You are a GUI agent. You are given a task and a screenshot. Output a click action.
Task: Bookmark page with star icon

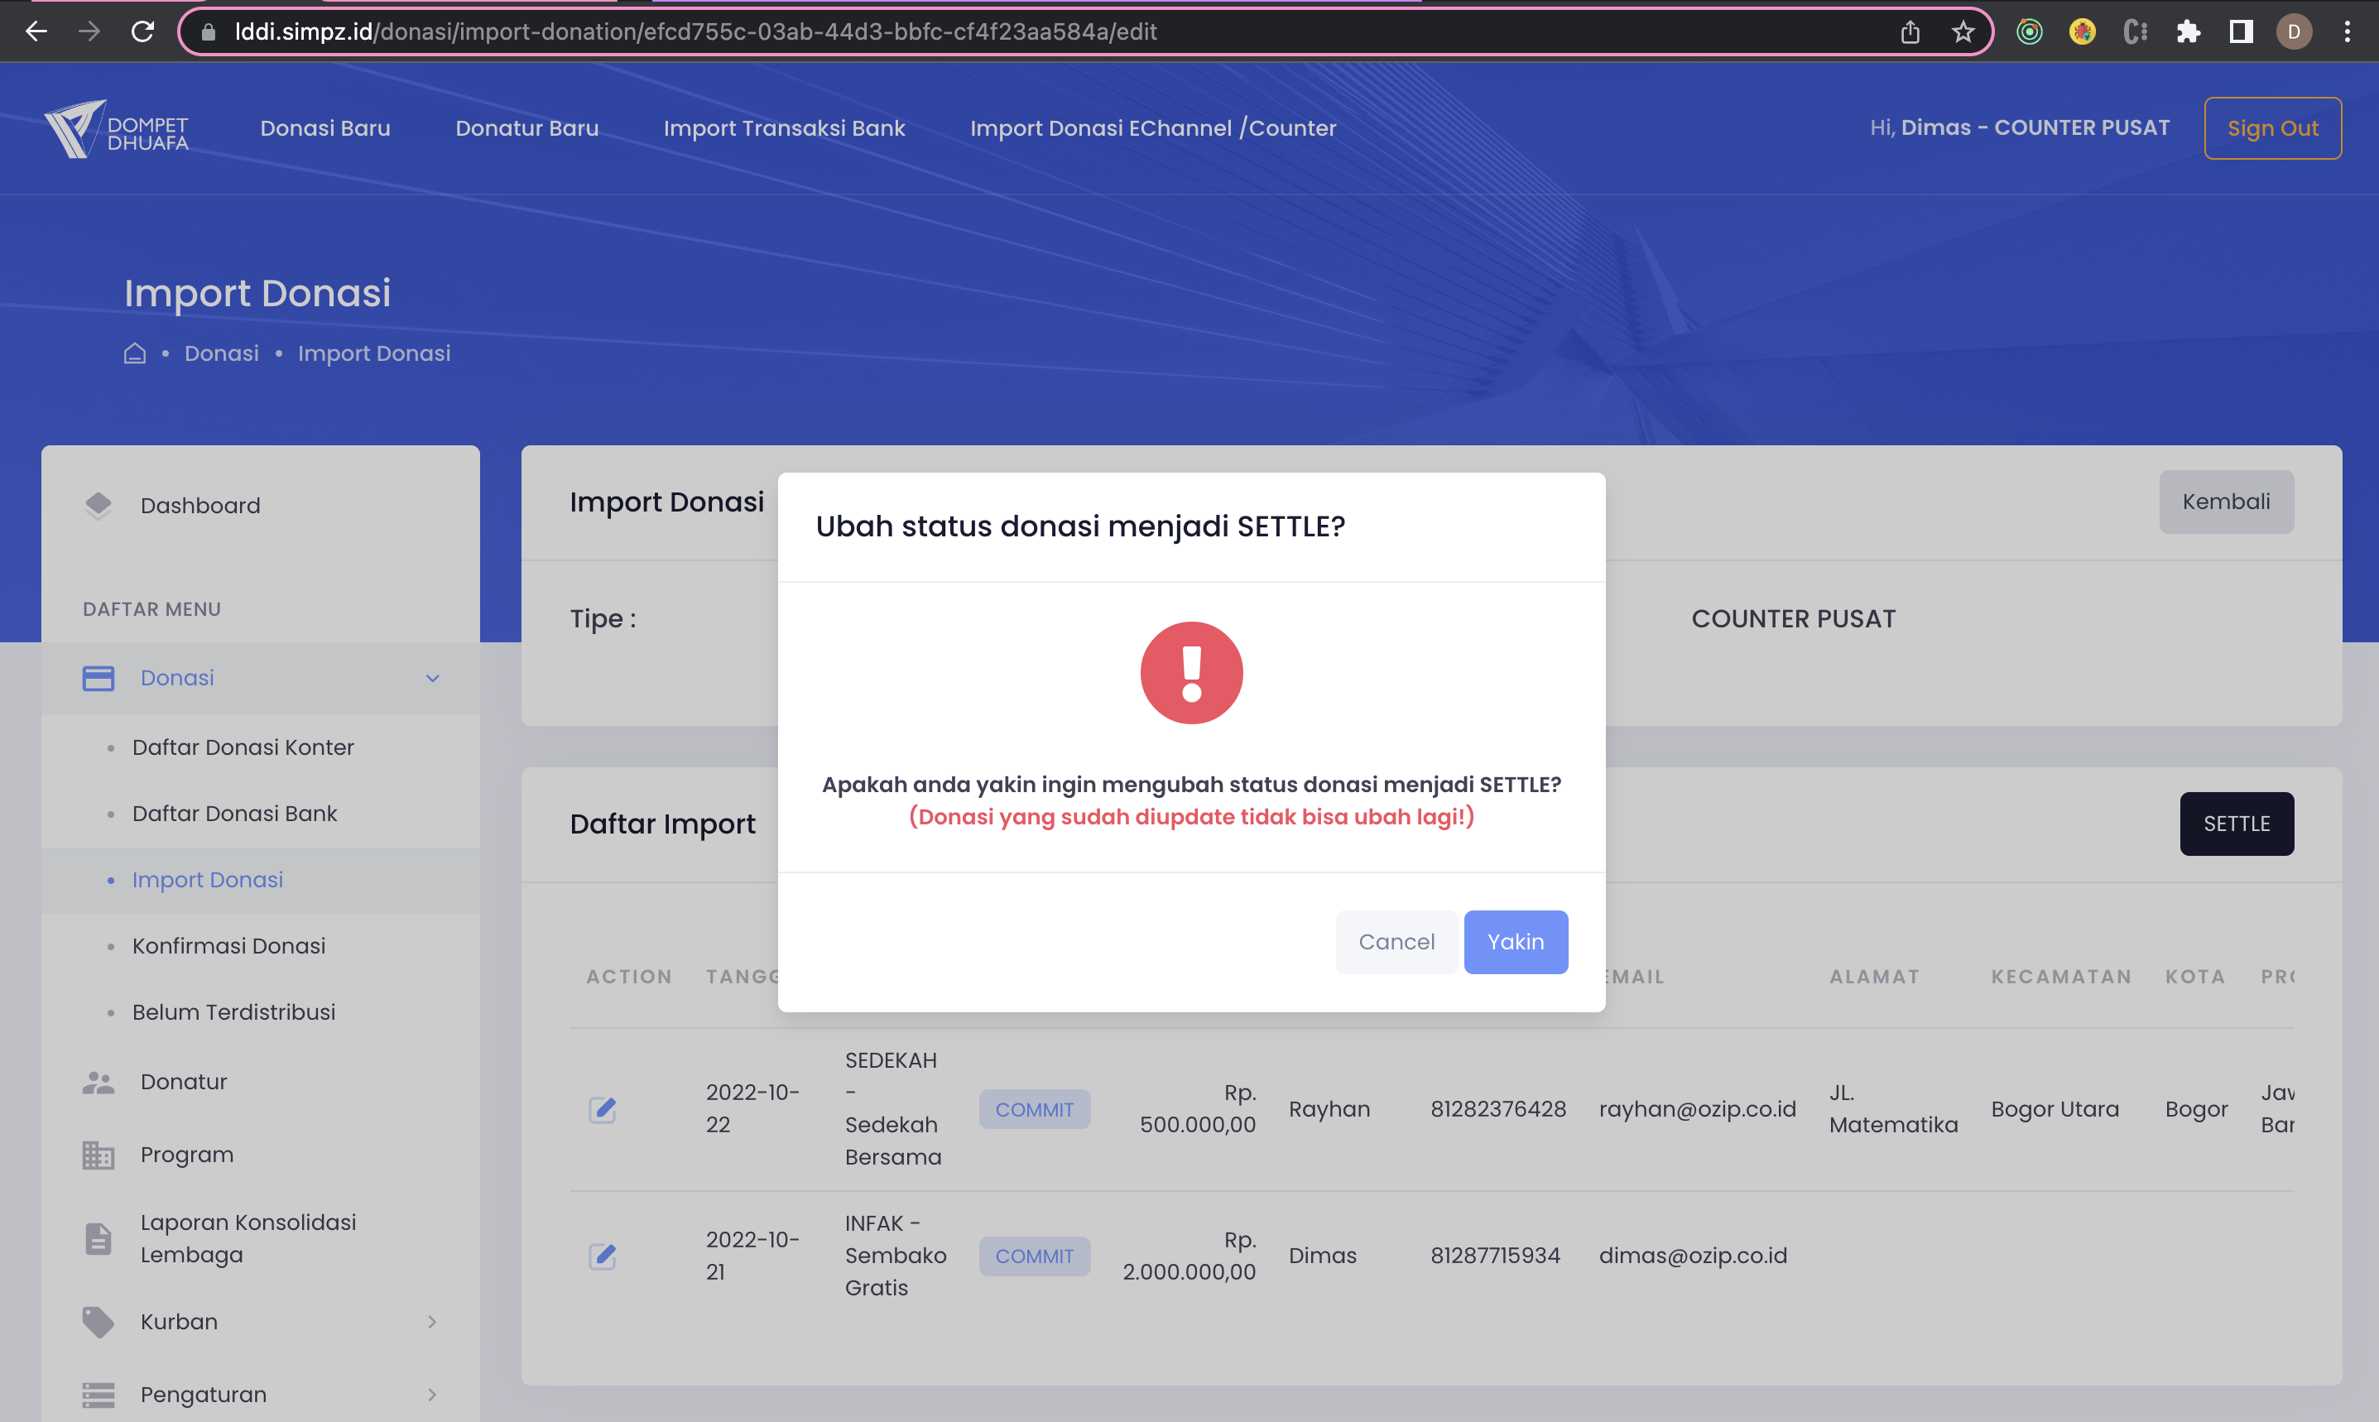point(1963,31)
